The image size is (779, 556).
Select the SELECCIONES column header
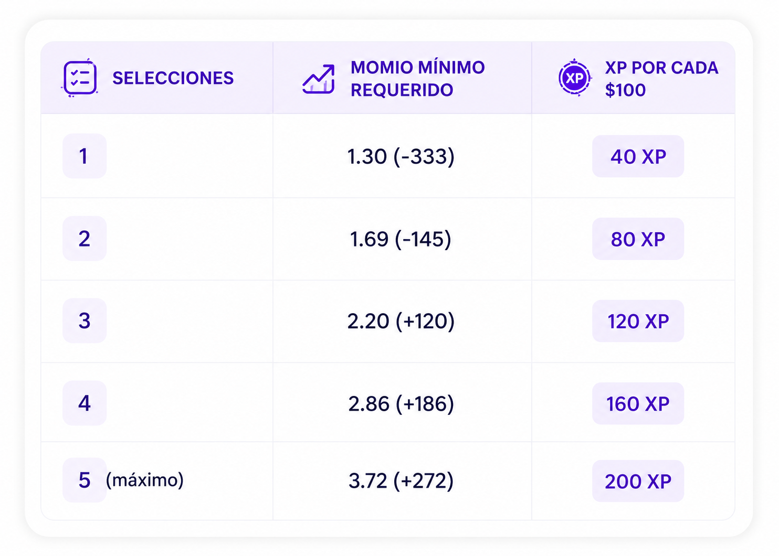click(173, 78)
